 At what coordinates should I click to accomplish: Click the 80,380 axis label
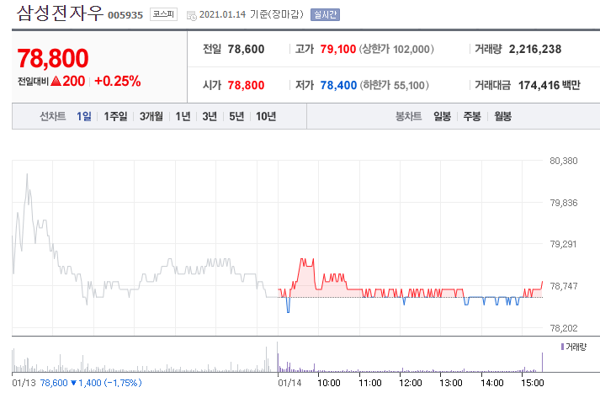click(563, 161)
